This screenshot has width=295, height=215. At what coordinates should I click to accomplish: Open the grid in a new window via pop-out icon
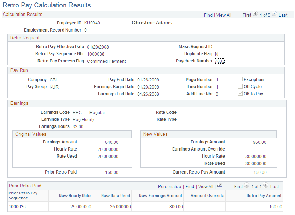(x=220, y=186)
